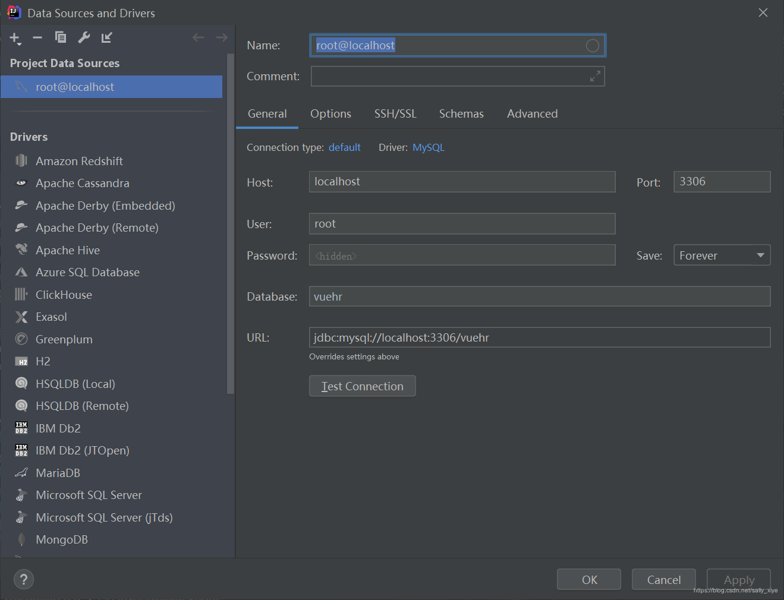This screenshot has width=784, height=600.
Task: Open the SSH/SSL tab
Action: coord(395,113)
